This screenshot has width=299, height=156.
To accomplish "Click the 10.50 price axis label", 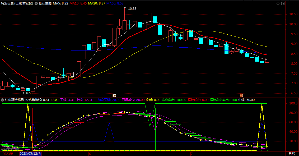I will pos(293,14).
